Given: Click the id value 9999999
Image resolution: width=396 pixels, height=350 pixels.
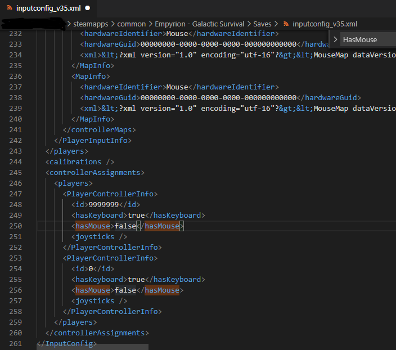Looking at the screenshot, I should tap(103, 204).
